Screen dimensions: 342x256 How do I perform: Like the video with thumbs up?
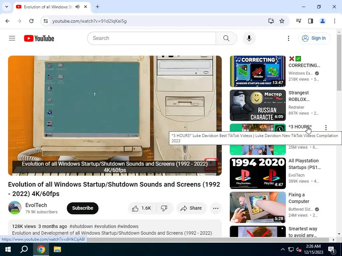142,208
